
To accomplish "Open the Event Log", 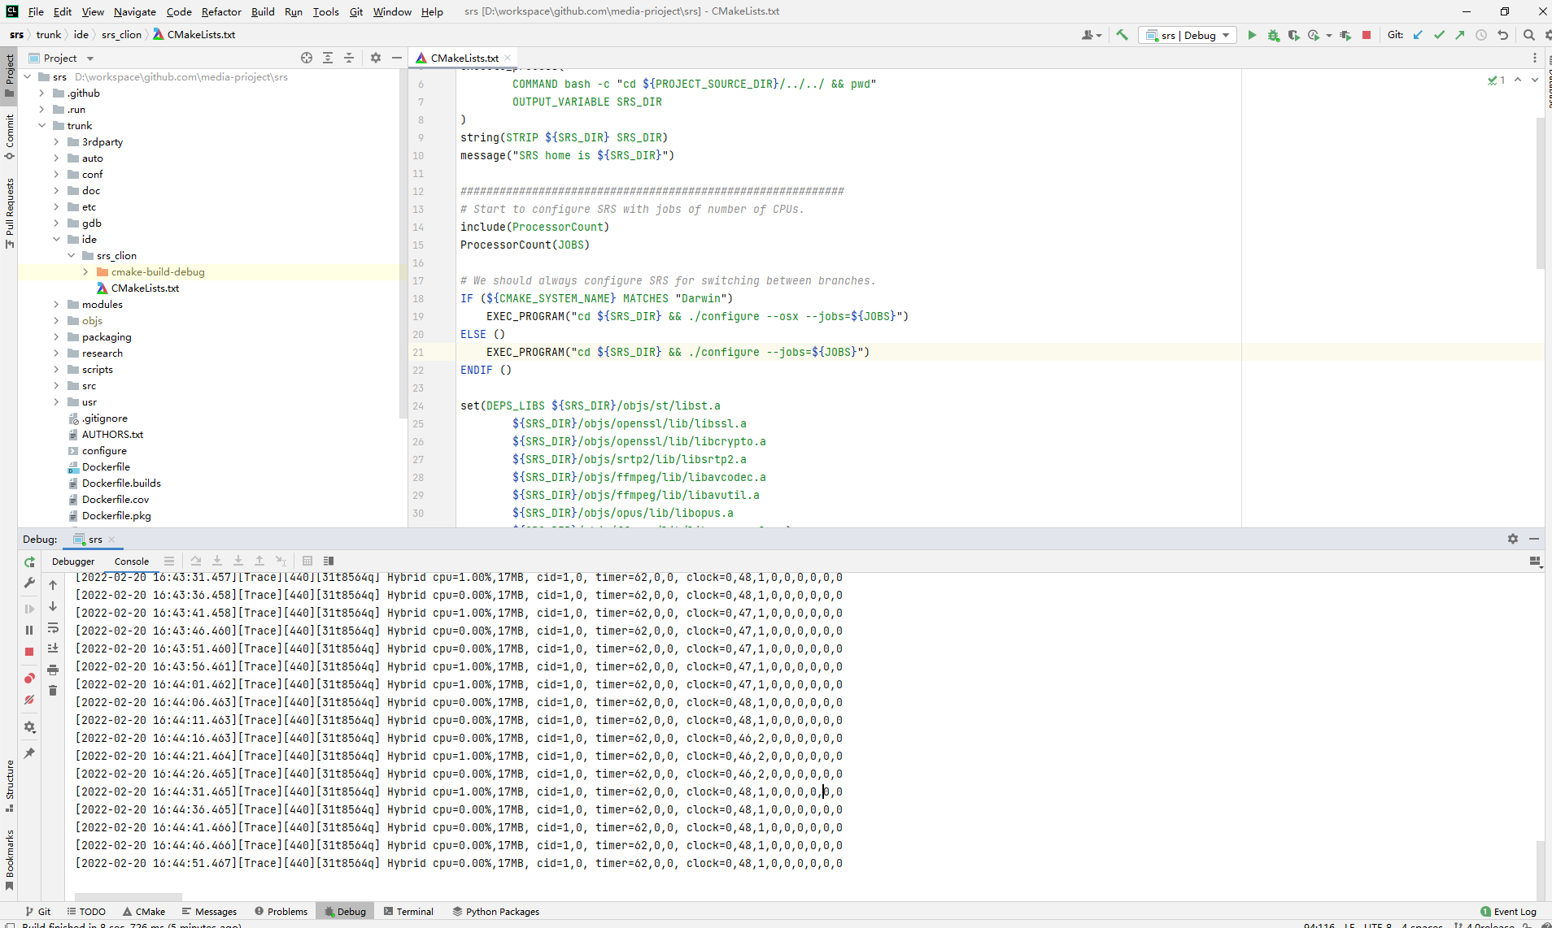I will pos(1509,912).
